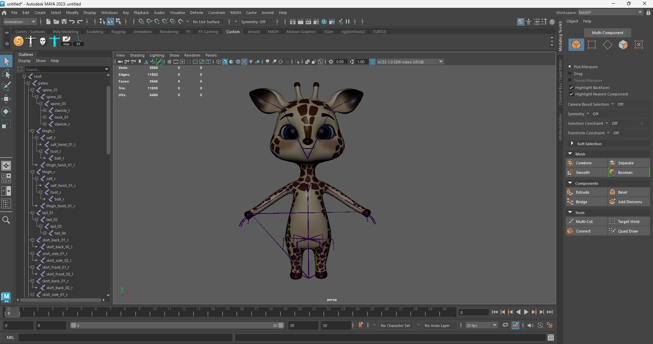Image resolution: width=653 pixels, height=344 pixels.
Task: Select vertex mode in Modeling Toolkit
Action: click(x=592, y=45)
